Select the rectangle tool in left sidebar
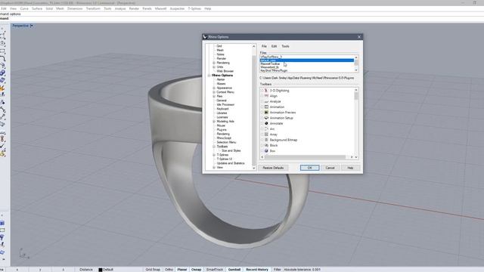Image resolution: width=484 pixels, height=272 pixels. click(x=2, y=51)
